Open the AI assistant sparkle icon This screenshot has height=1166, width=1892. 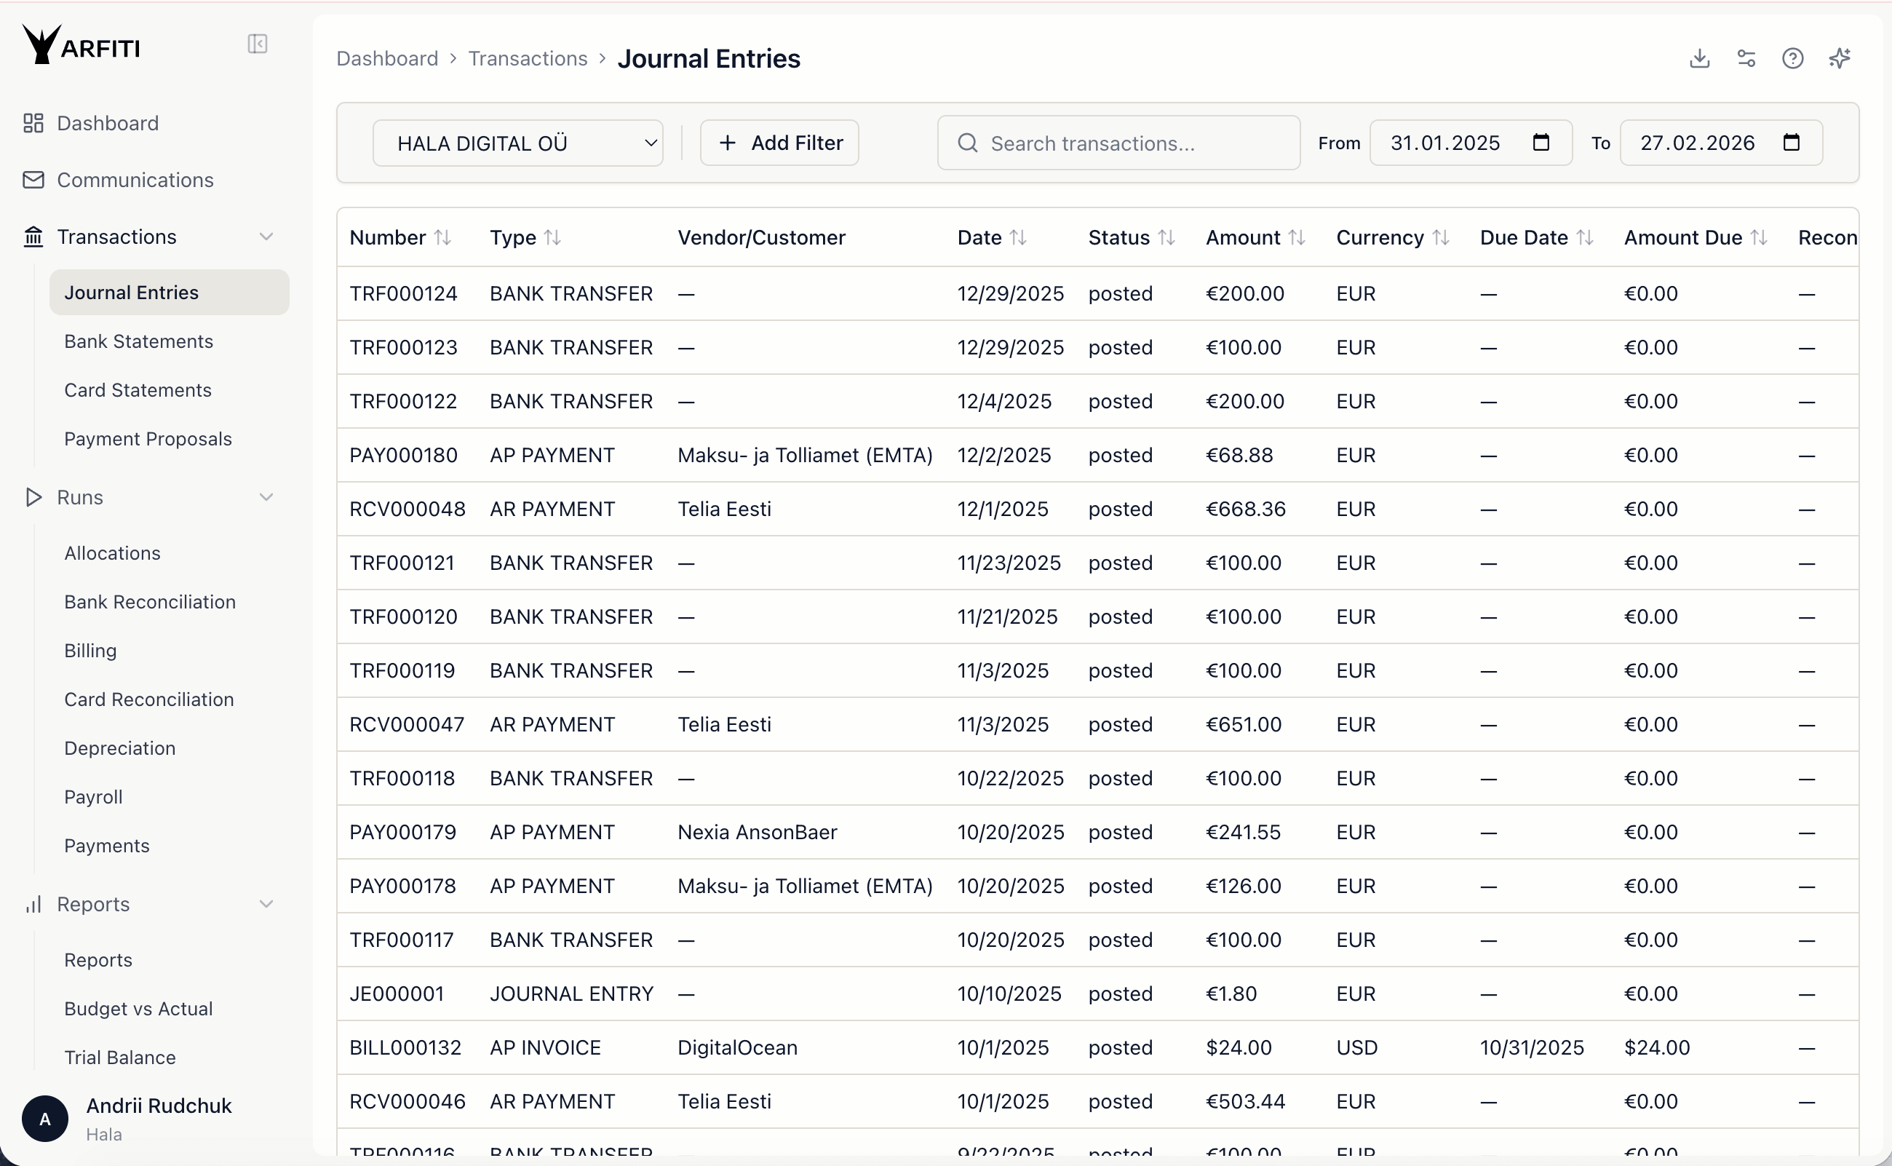click(1840, 57)
